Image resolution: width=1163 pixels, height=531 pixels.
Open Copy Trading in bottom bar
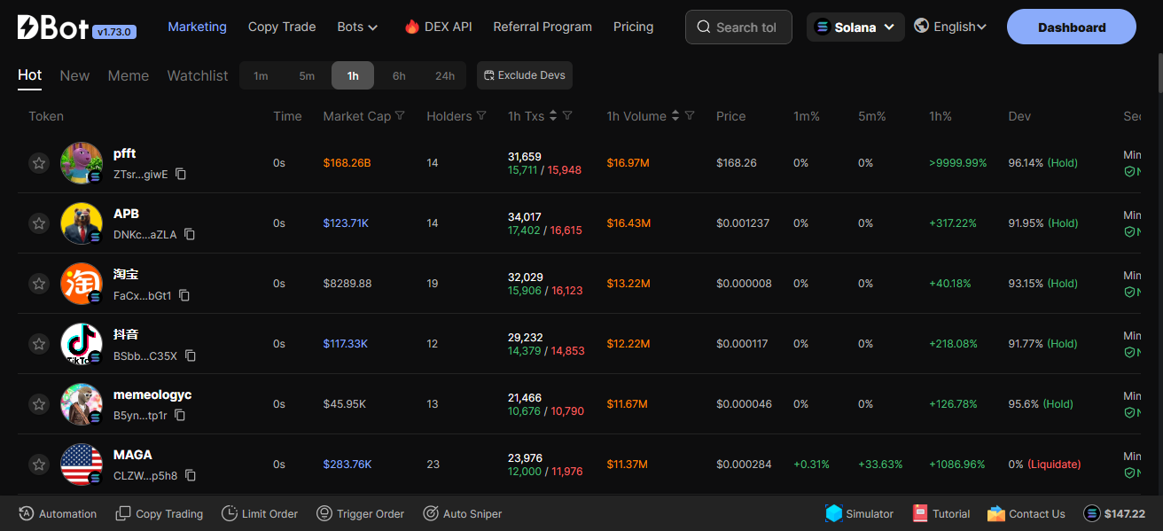point(159,513)
